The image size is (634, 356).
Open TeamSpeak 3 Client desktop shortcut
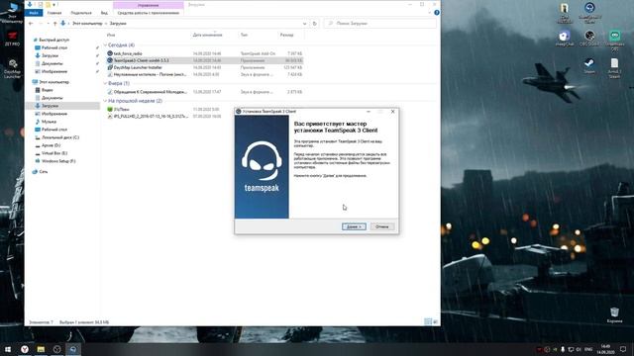coord(589,12)
